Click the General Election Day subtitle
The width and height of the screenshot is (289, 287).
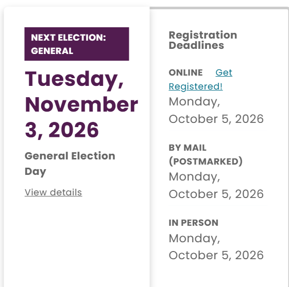point(70,164)
